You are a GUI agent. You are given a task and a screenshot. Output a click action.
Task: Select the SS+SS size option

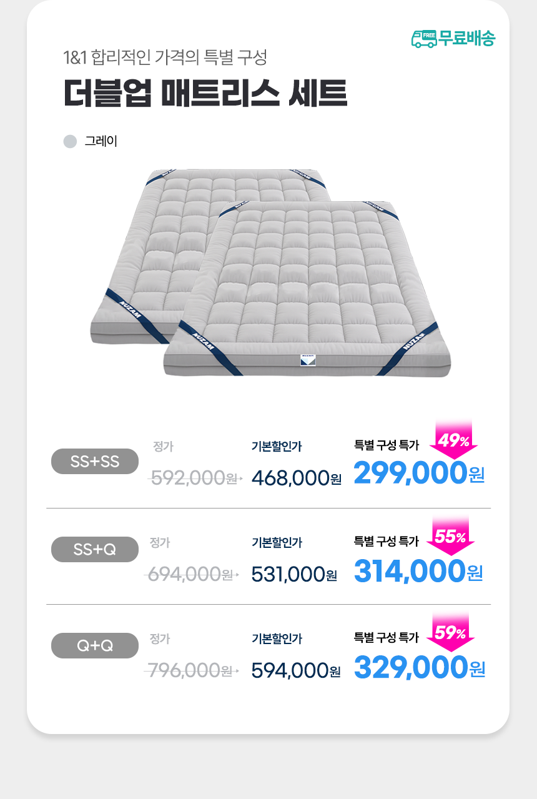(x=95, y=462)
